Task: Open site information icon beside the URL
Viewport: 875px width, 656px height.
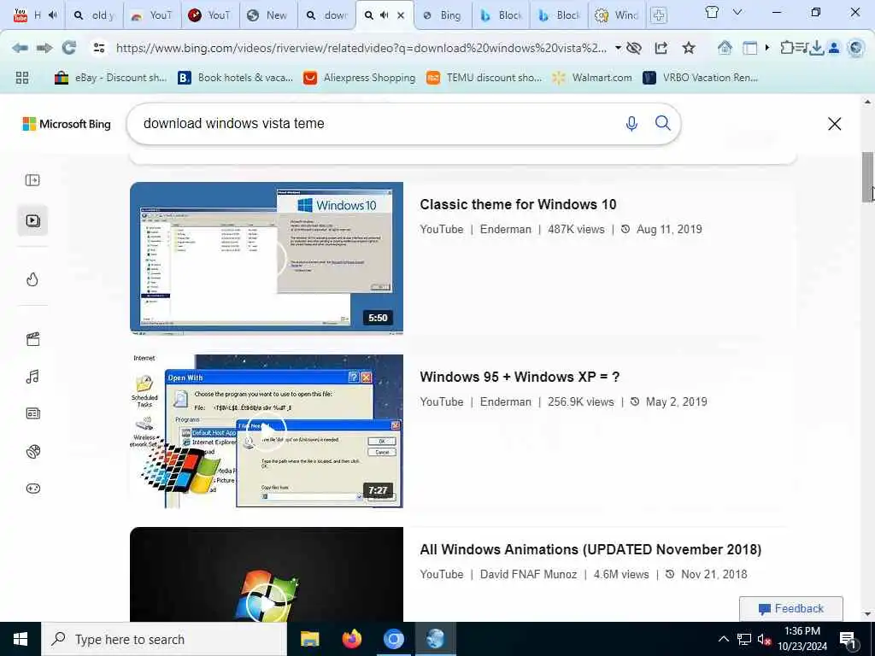Action: coord(99,48)
